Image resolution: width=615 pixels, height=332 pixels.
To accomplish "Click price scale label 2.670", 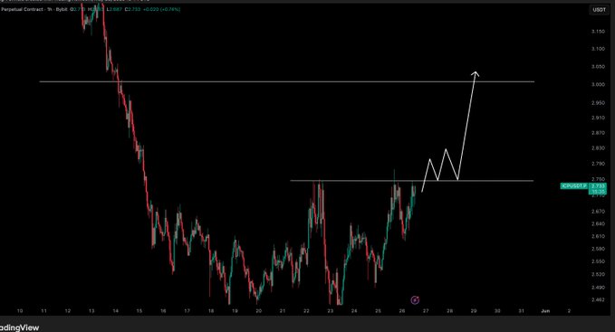I will [598, 212].
